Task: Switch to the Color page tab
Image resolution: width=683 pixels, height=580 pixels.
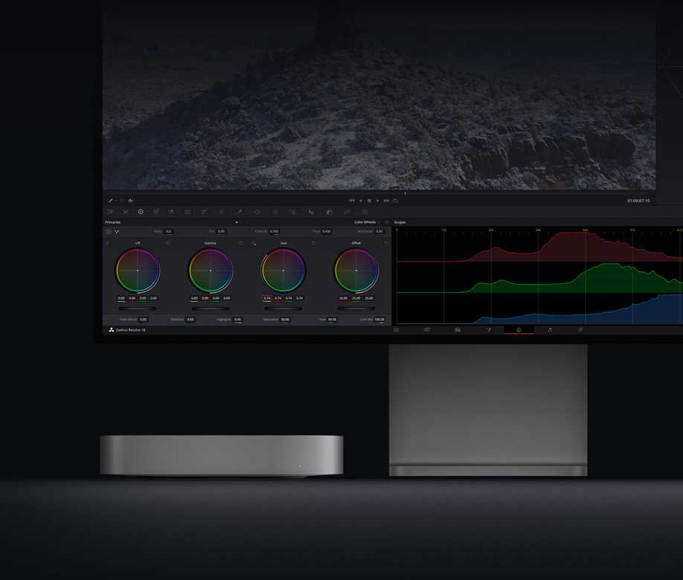Action: pos(519,329)
